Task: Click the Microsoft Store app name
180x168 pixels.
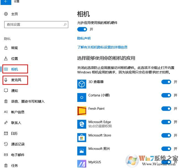Action: pos(100,135)
